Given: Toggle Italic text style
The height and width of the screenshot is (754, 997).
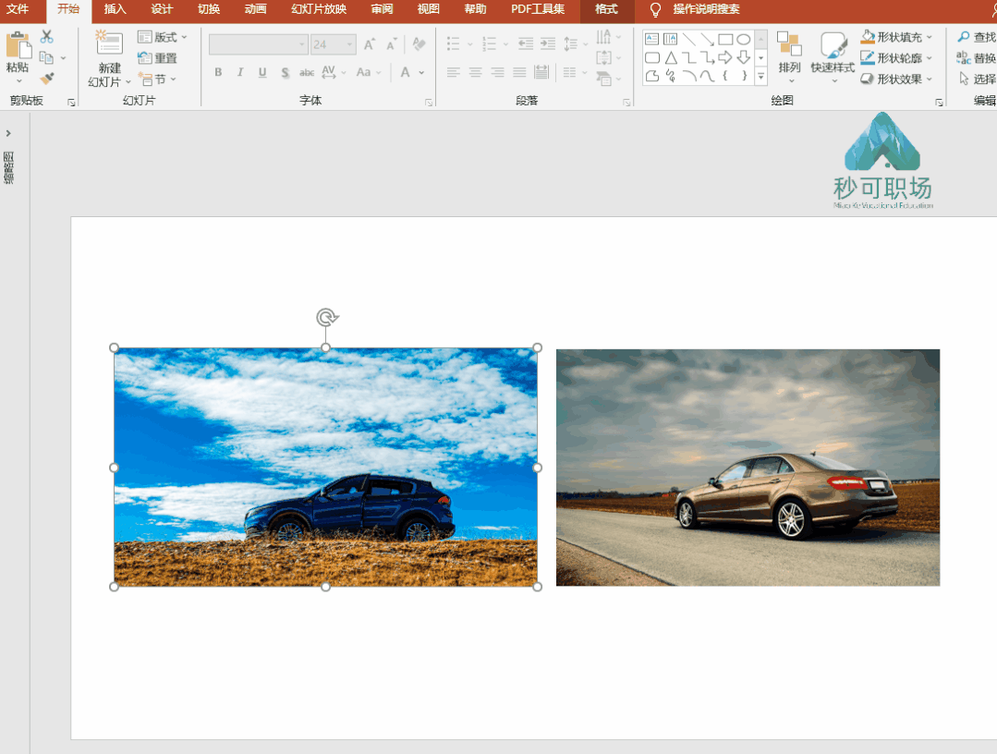Looking at the screenshot, I should click(240, 73).
